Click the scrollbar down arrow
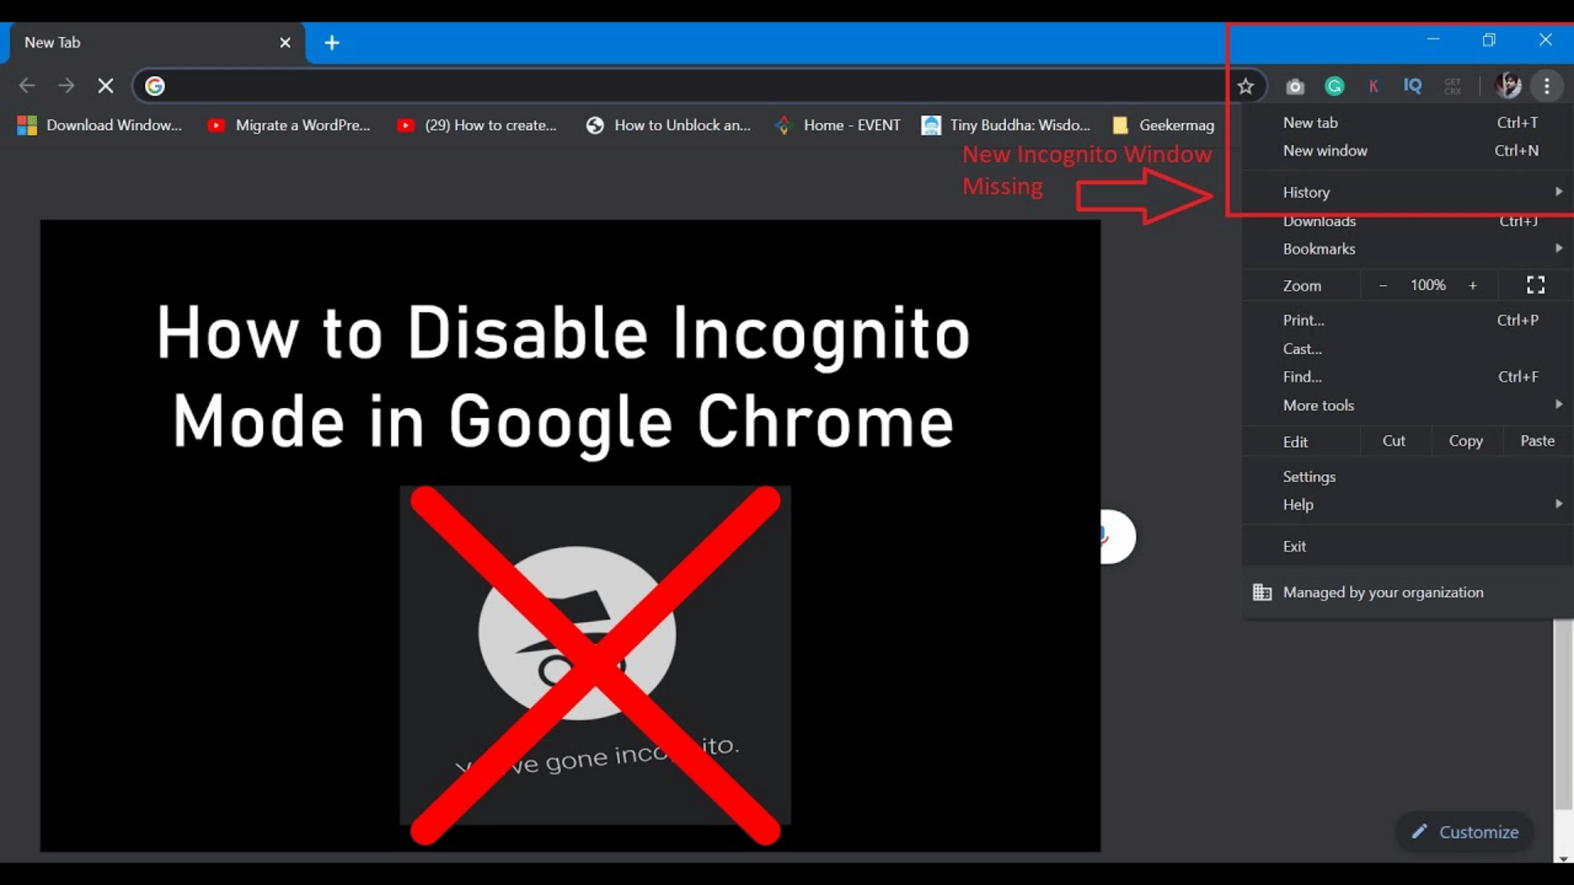 [x=1563, y=858]
